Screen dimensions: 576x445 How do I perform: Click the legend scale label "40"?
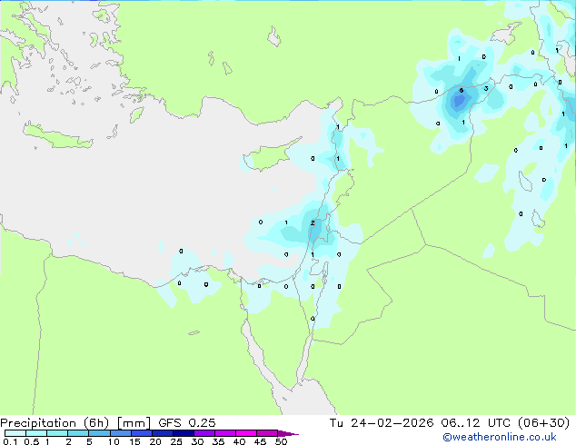(239, 441)
